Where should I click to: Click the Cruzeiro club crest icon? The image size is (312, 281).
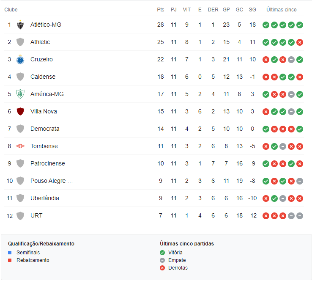pyautogui.click(x=20, y=60)
